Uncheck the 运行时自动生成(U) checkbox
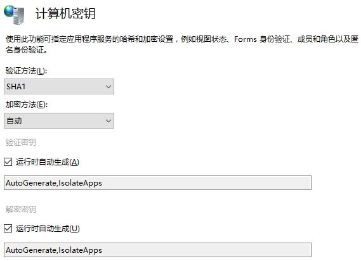The height and width of the screenshot is (261, 361). coord(8,229)
